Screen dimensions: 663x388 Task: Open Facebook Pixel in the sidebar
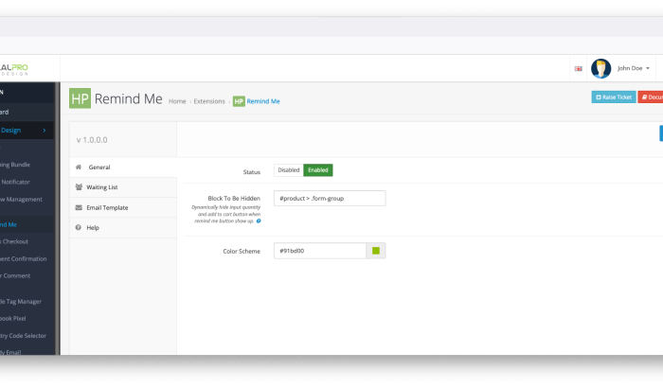[x=27, y=318]
